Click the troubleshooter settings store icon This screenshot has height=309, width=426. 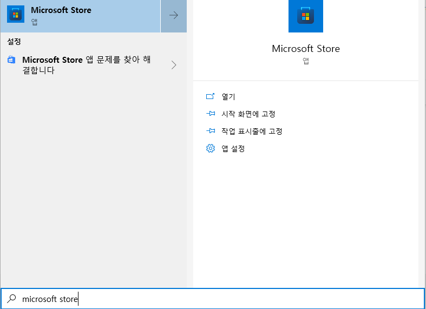click(x=11, y=60)
